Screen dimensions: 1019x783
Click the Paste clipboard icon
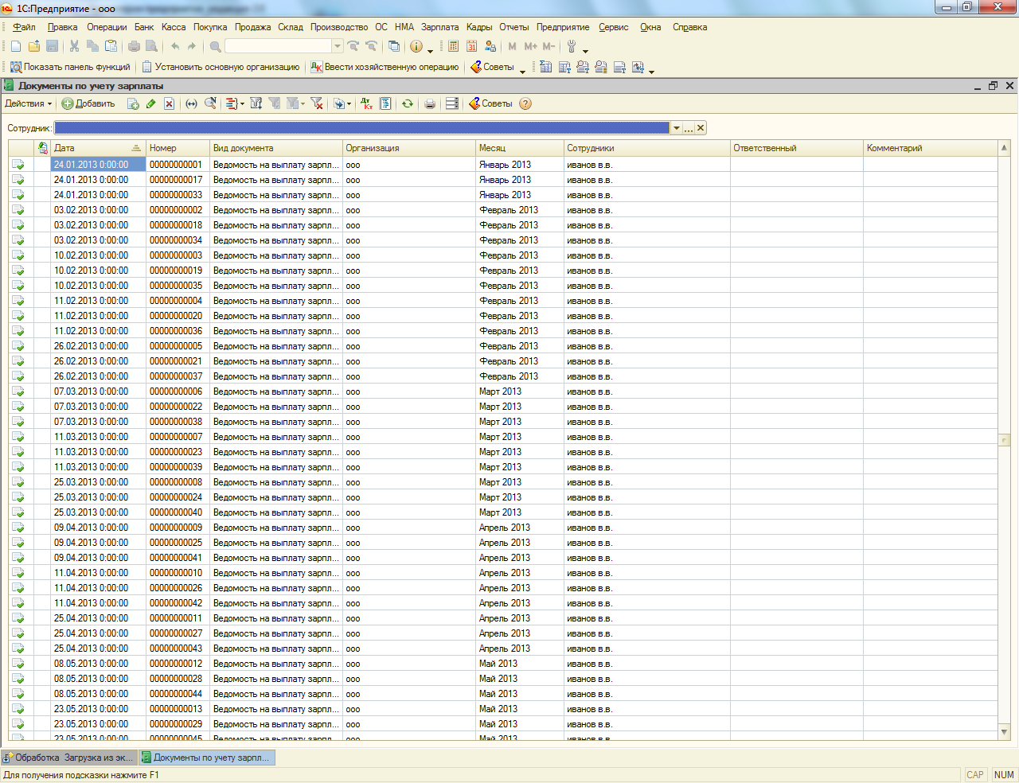point(111,46)
